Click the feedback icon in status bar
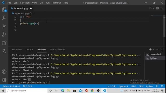166x93 pixels. 157,86
